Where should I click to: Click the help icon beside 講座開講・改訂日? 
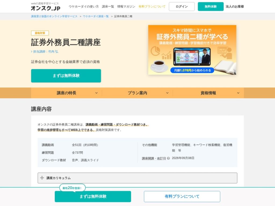pos(168,158)
